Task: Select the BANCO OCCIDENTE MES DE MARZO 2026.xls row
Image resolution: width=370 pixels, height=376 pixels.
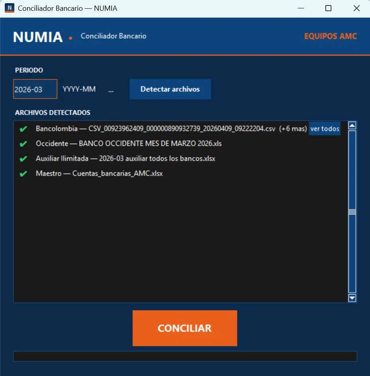Action: (129, 143)
